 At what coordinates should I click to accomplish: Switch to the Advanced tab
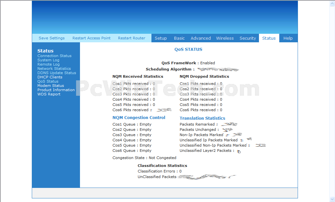[x=201, y=38]
